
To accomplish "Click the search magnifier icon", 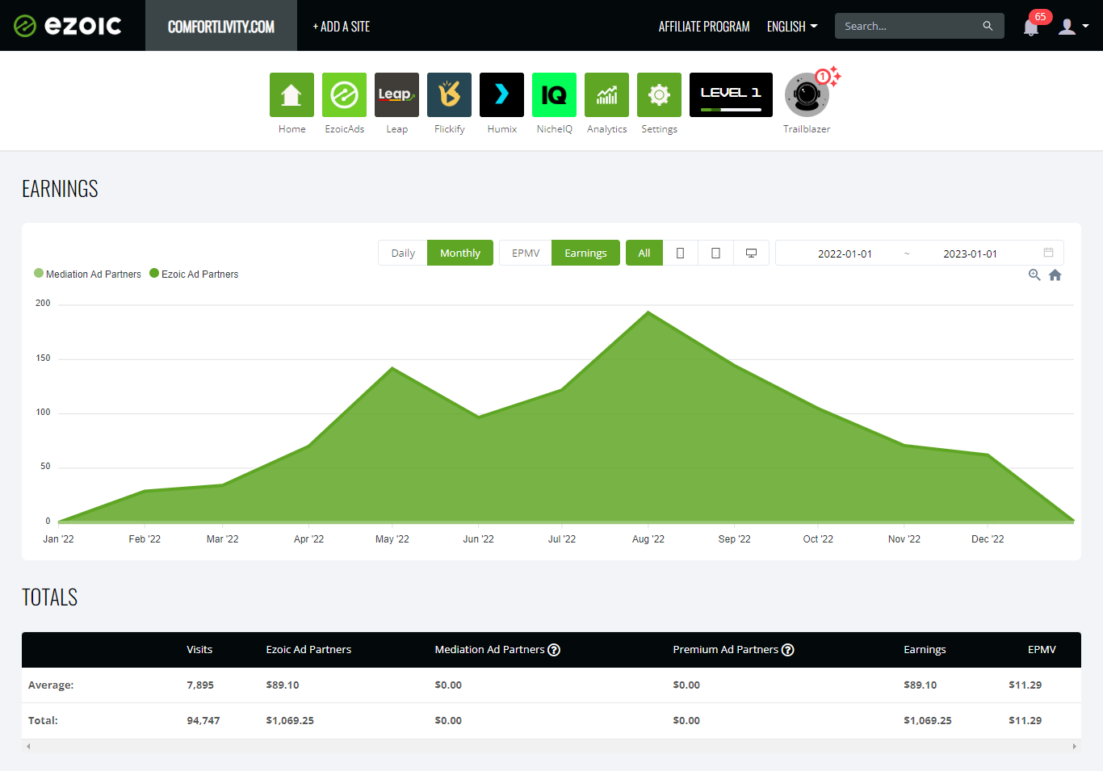I will pos(988,26).
